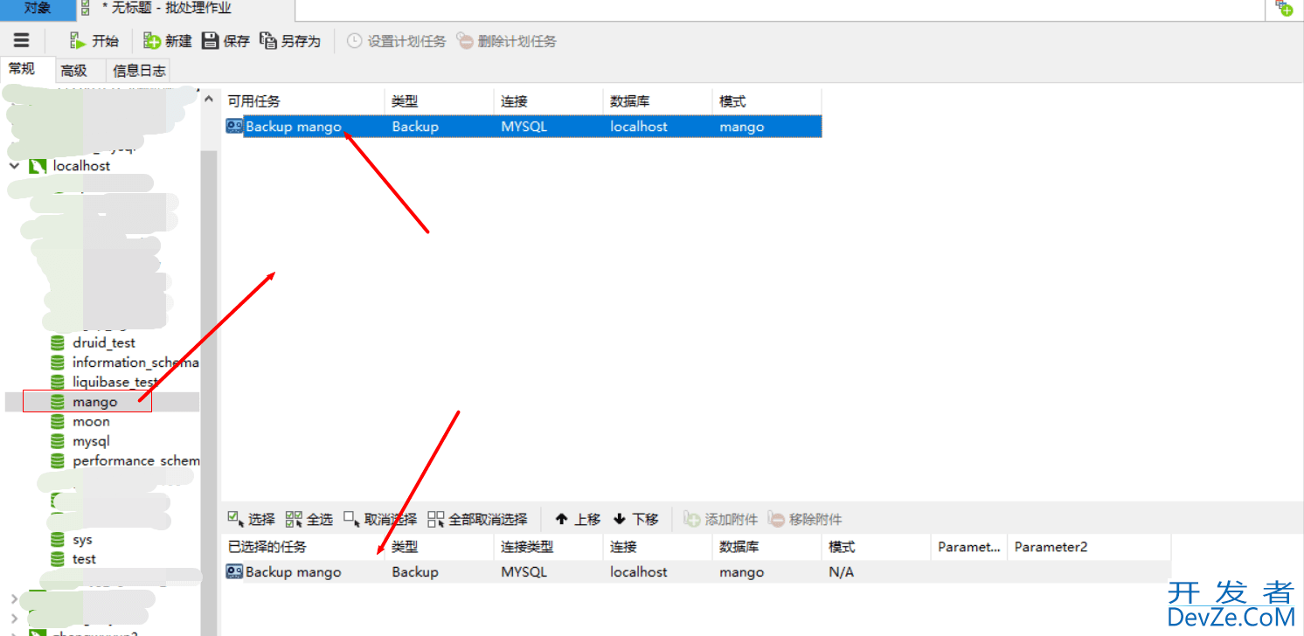Click 添加附件 add attachment
The width and height of the screenshot is (1304, 636).
[x=720, y=519]
